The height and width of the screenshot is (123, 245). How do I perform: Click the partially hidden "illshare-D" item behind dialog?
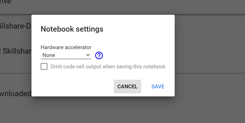pyautogui.click(x=15, y=26)
